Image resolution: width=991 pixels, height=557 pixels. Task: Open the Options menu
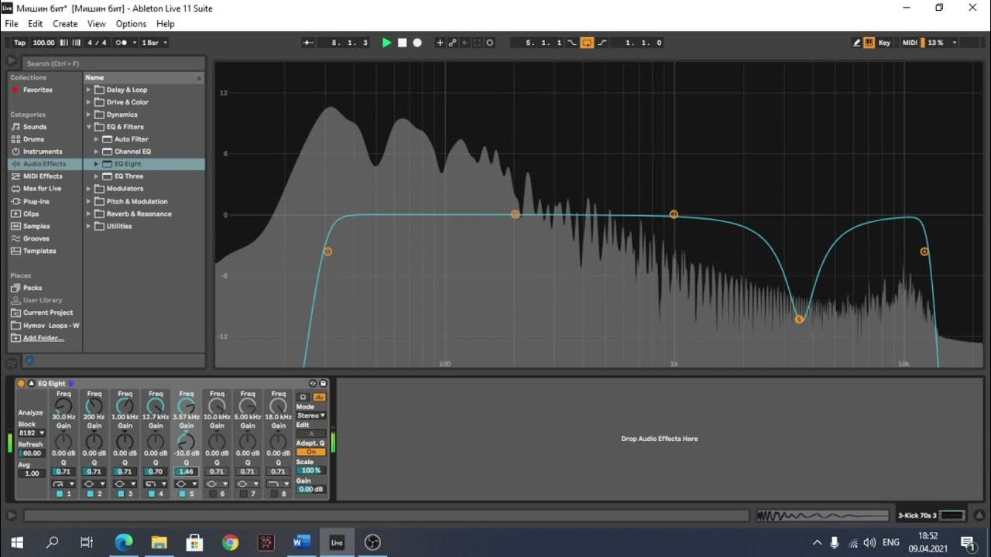(132, 24)
